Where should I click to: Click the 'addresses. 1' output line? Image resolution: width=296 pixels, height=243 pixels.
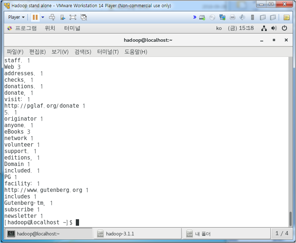(x=23, y=73)
